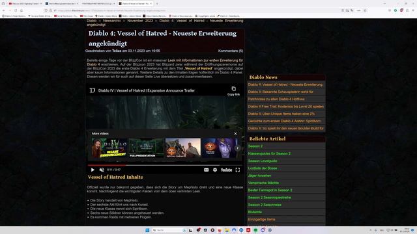The image size is (417, 234).
Task: Open the Windows Start menu
Action: click(x=147, y=230)
